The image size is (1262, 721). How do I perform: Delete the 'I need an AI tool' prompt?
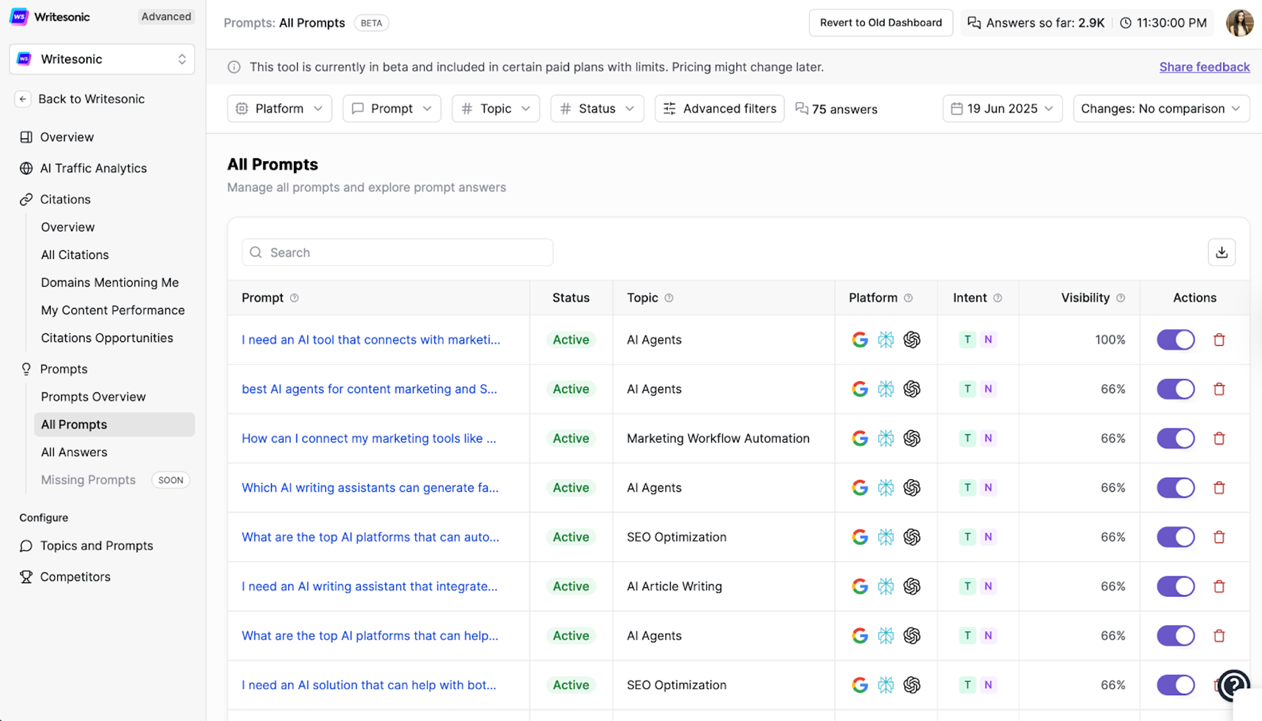click(x=1219, y=340)
